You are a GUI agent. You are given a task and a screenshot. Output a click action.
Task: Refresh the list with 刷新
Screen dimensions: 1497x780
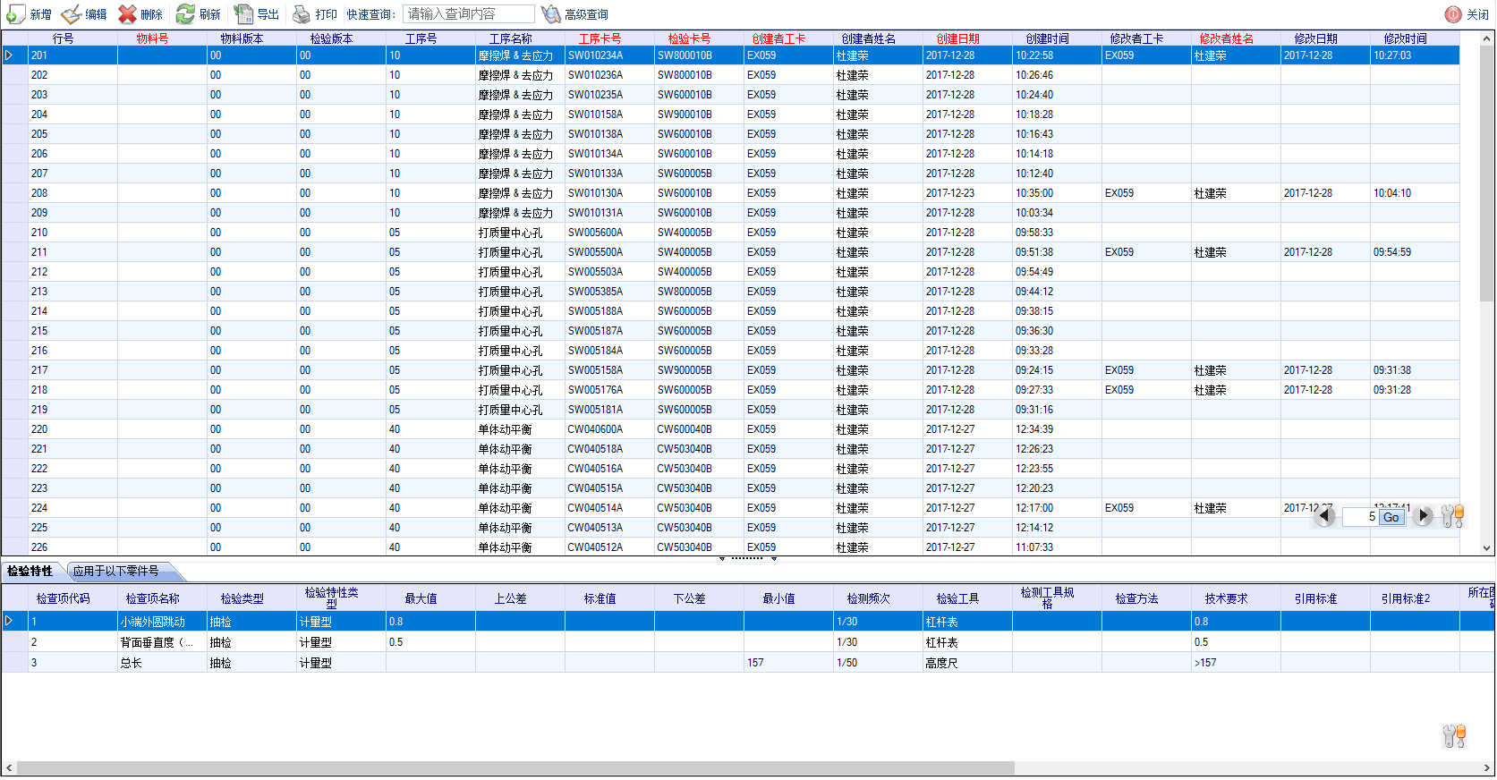[x=198, y=14]
